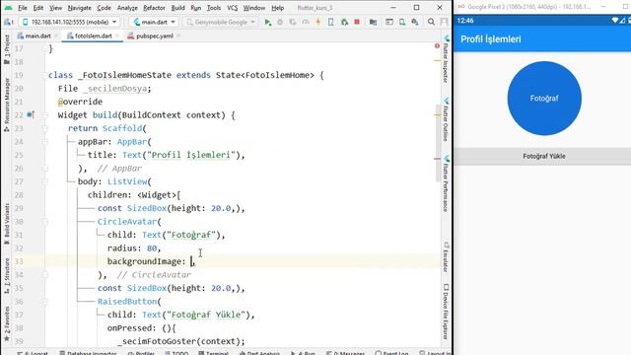Click the red error indicator atop editor scrollbar
Image resolution: width=631 pixels, height=355 pixels.
coord(437,46)
